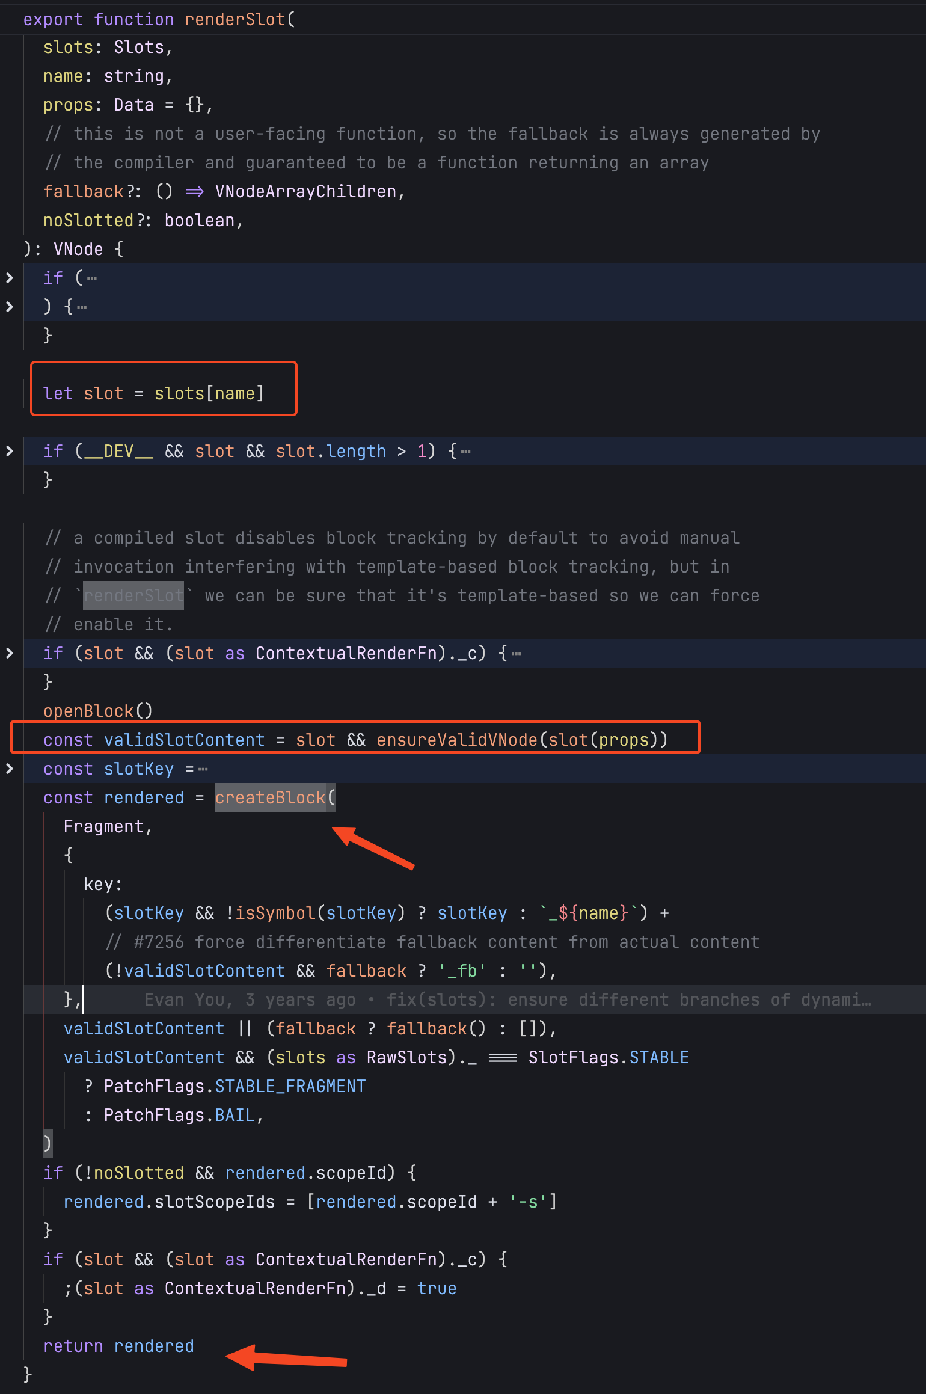Screen dimensions: 926x1394
Task: Expand the folded 'const slotKey' declaration
Action: 9,769
